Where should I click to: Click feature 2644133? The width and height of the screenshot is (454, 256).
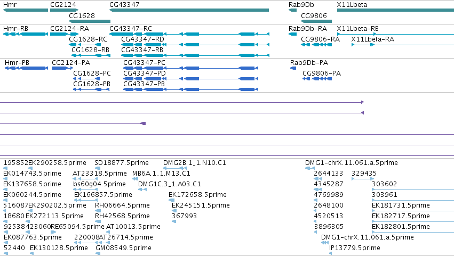317,179
